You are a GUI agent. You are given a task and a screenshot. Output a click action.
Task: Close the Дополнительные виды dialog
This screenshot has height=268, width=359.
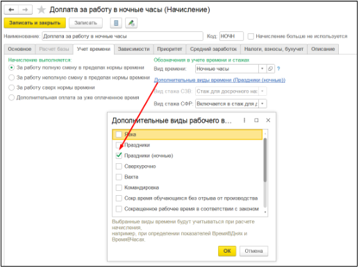pyautogui.click(x=268, y=120)
